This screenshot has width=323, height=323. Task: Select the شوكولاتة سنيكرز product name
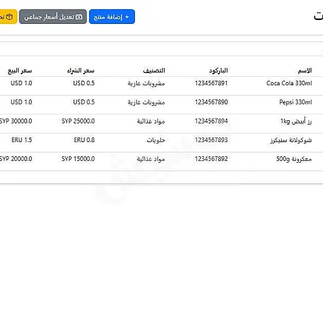click(x=291, y=140)
